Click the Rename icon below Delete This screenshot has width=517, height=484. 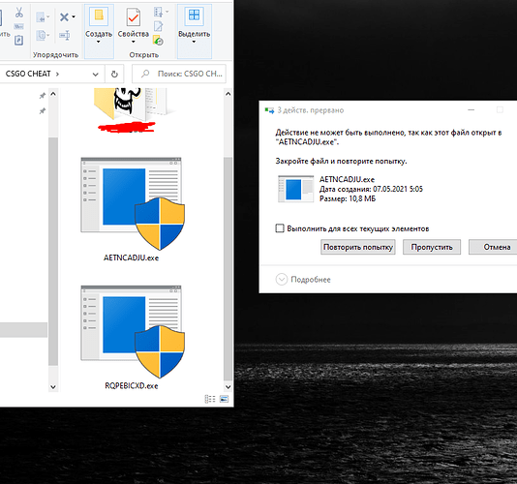[65, 35]
